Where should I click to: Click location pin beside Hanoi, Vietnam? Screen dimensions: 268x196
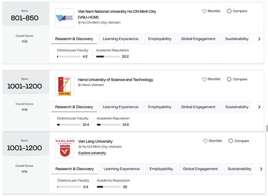pyautogui.click(x=79, y=85)
